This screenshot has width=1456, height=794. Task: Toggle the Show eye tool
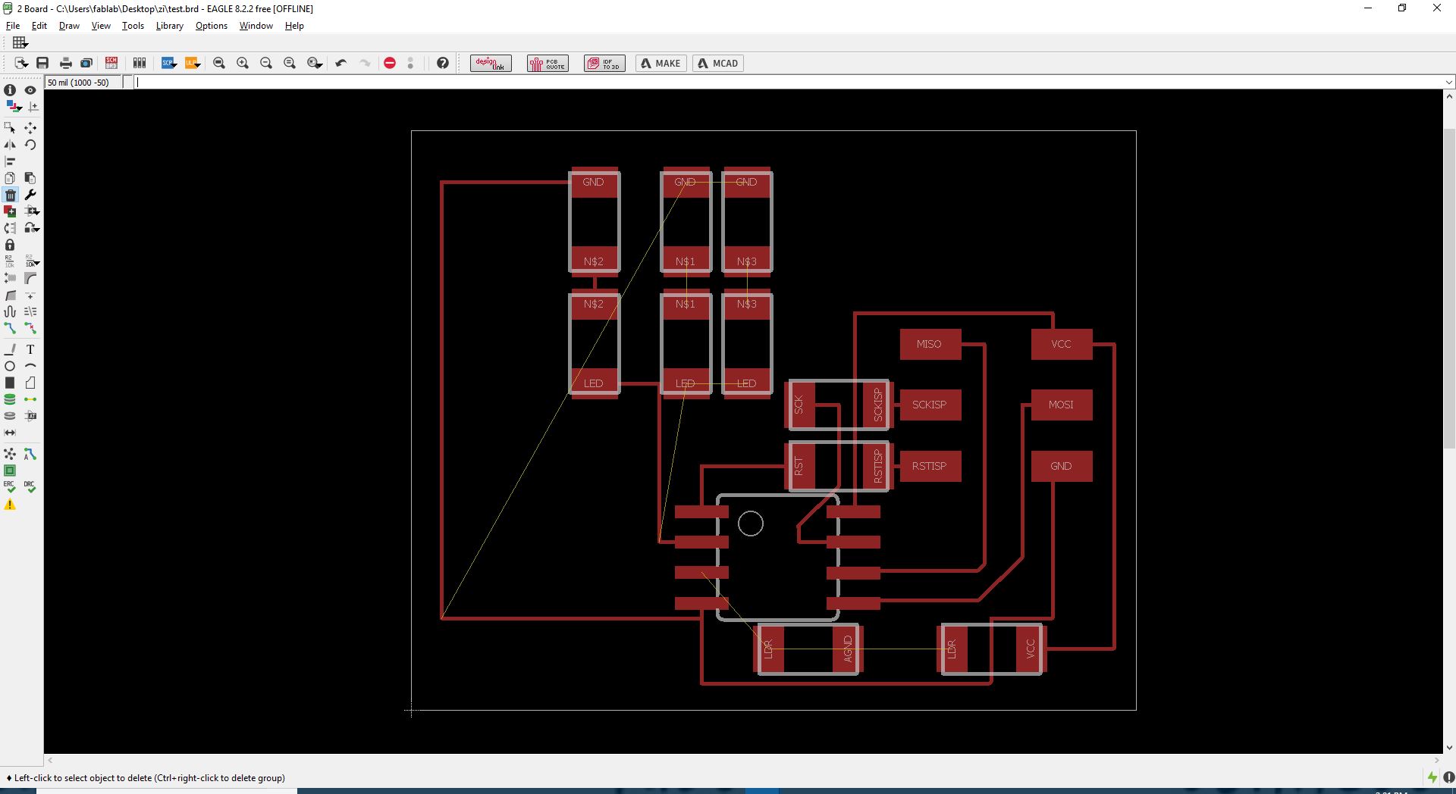[30, 90]
